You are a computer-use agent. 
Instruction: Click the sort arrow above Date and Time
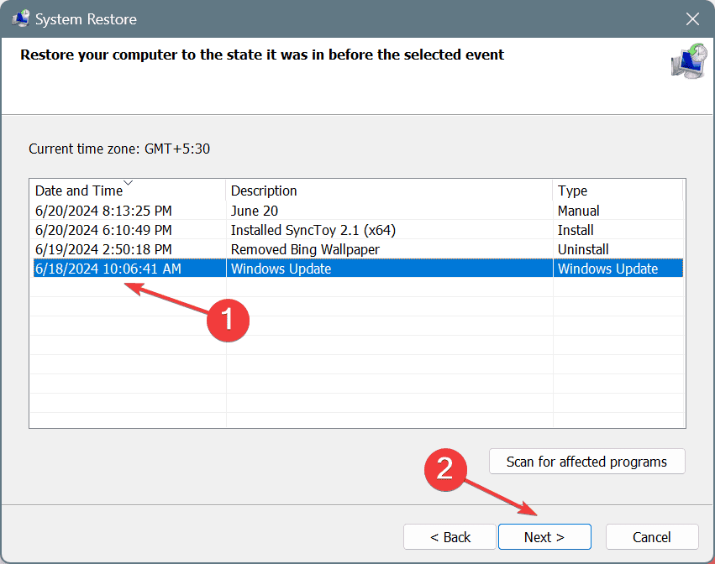coord(128,182)
